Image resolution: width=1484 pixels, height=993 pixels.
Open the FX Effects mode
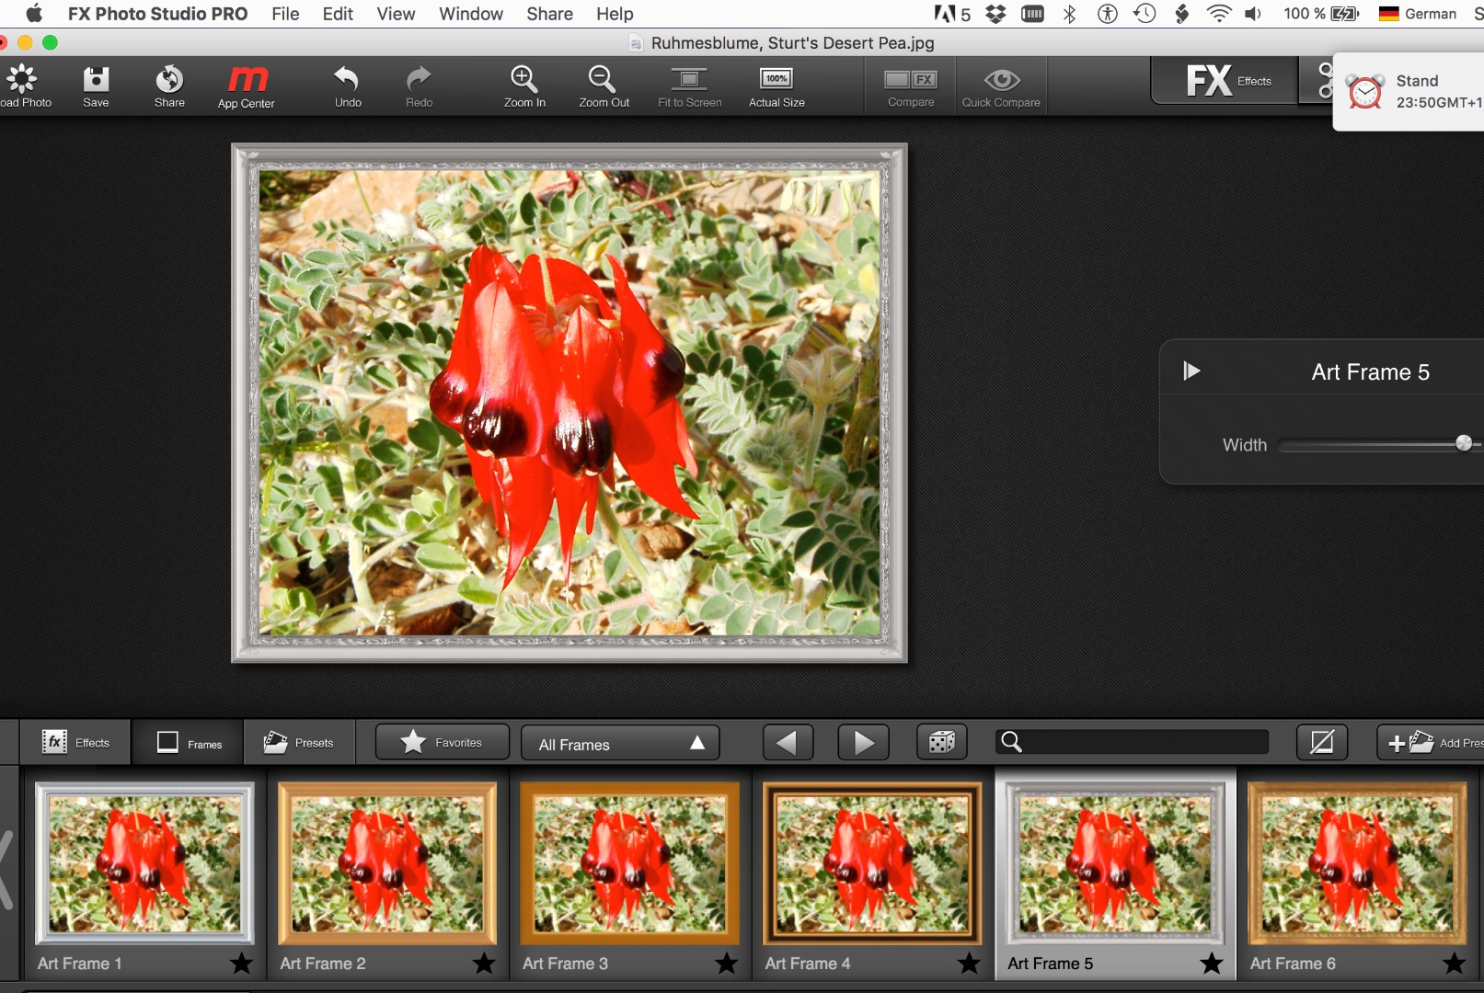click(x=1226, y=81)
